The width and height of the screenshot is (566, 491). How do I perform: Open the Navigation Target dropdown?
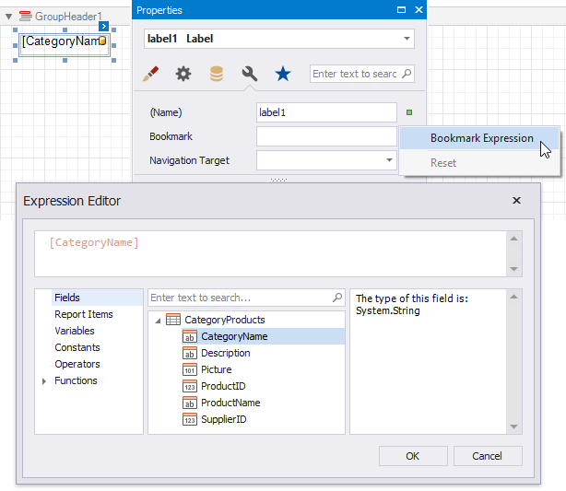pyautogui.click(x=390, y=160)
